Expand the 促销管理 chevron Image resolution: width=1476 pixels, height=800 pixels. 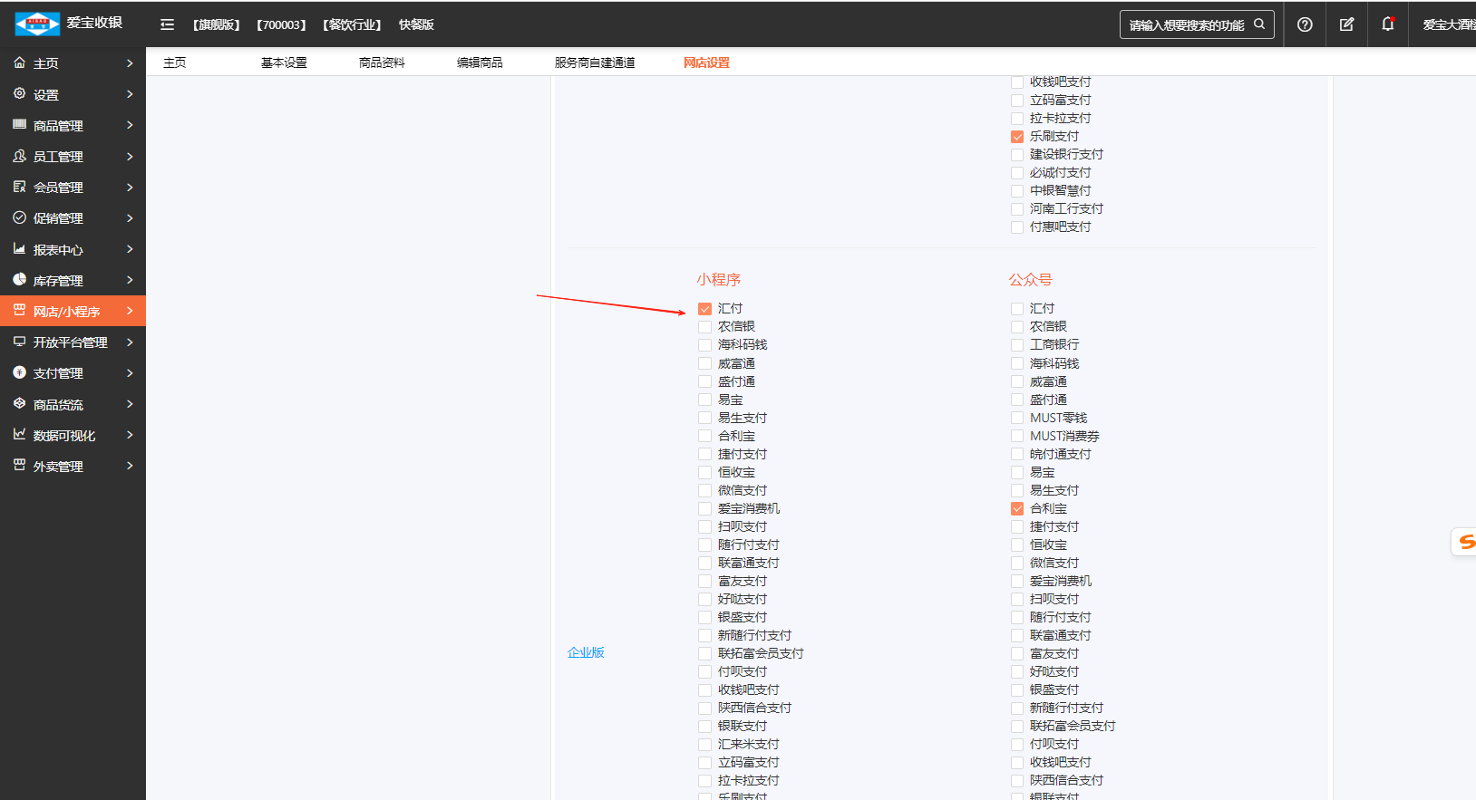tap(130, 217)
